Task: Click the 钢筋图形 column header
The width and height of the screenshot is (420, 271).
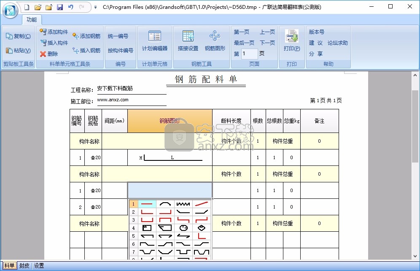Action: [170, 121]
